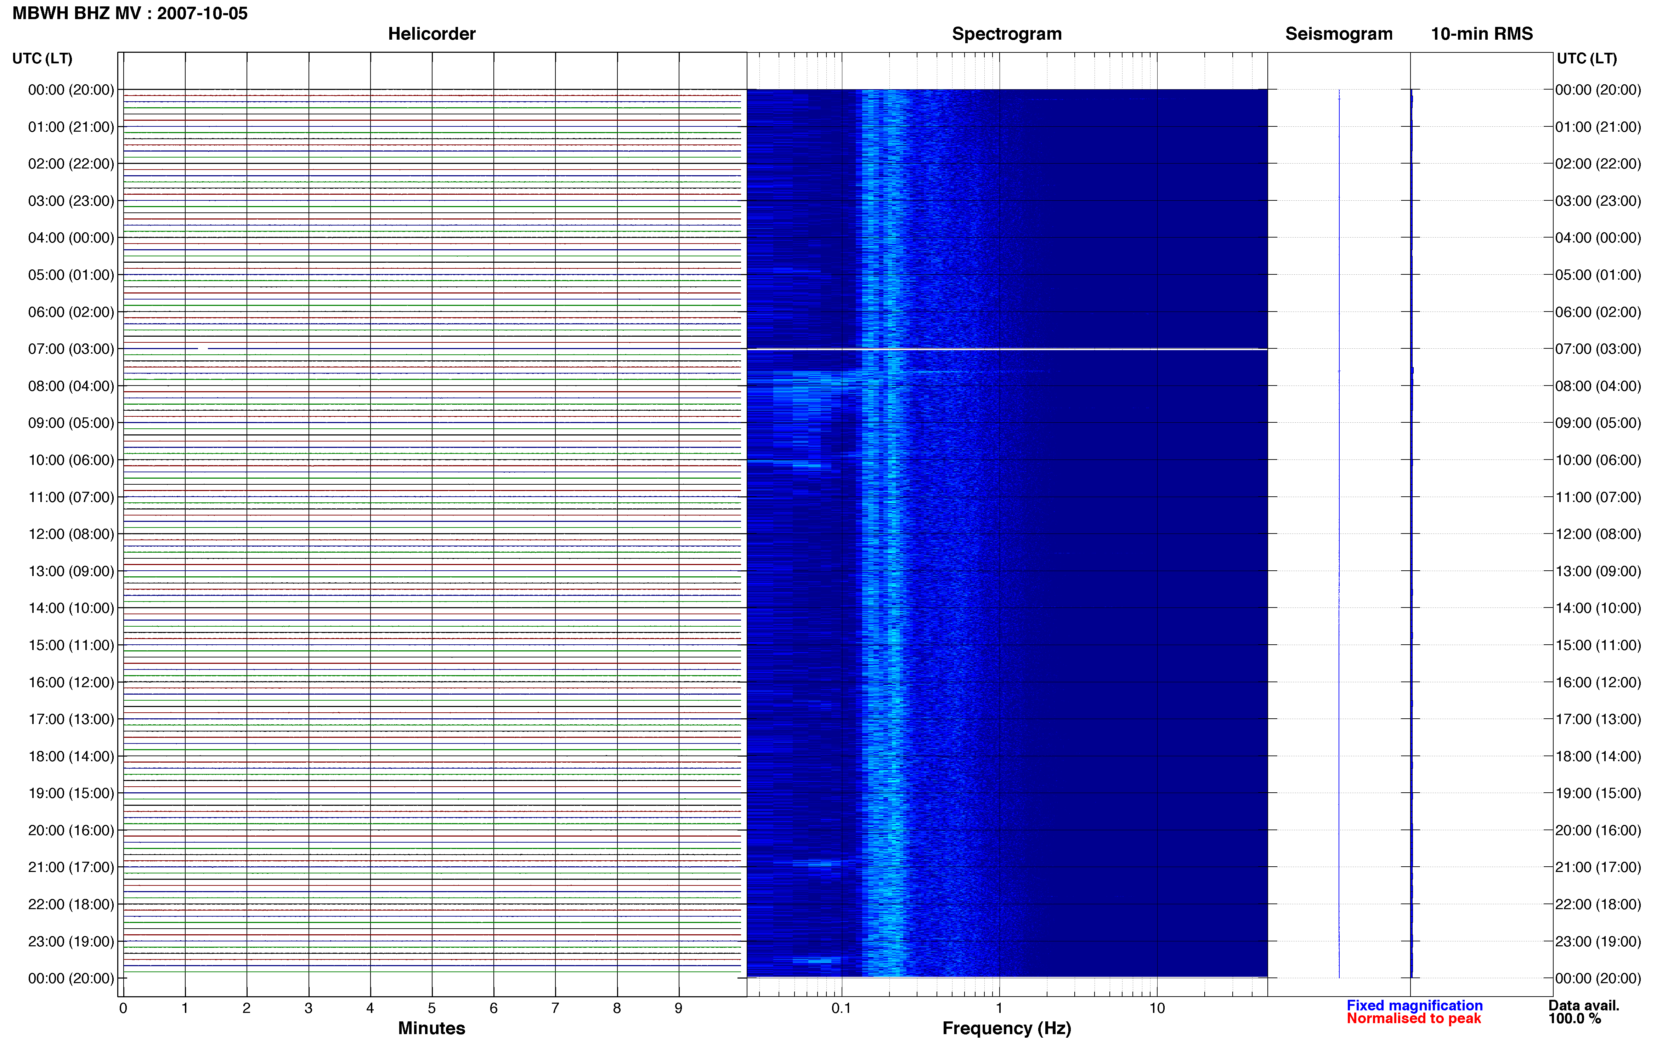Click the left '17:00 (13:00)' time label
This screenshot has width=1679, height=1049.
coord(71,719)
